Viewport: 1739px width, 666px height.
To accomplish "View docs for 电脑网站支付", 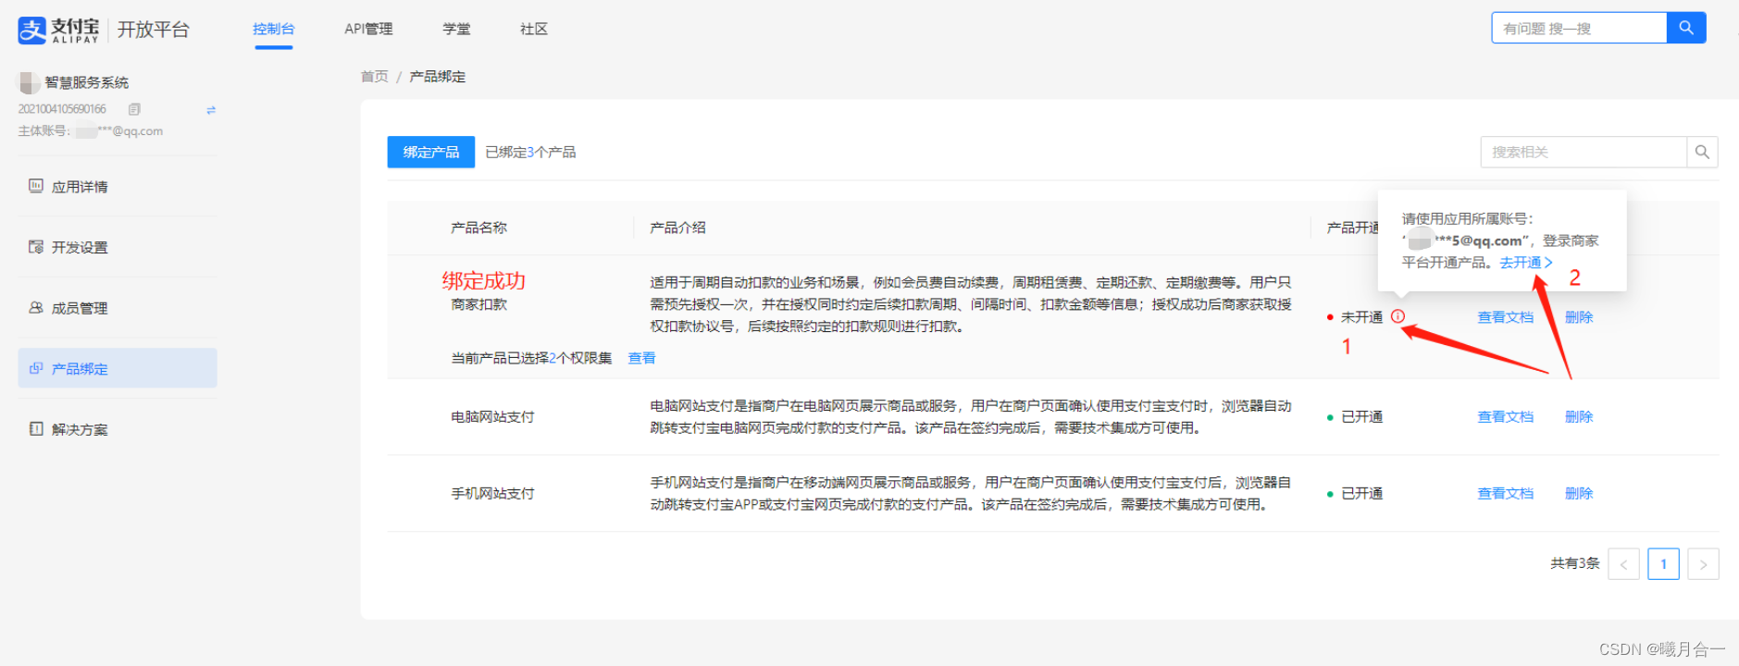I will [x=1505, y=417].
